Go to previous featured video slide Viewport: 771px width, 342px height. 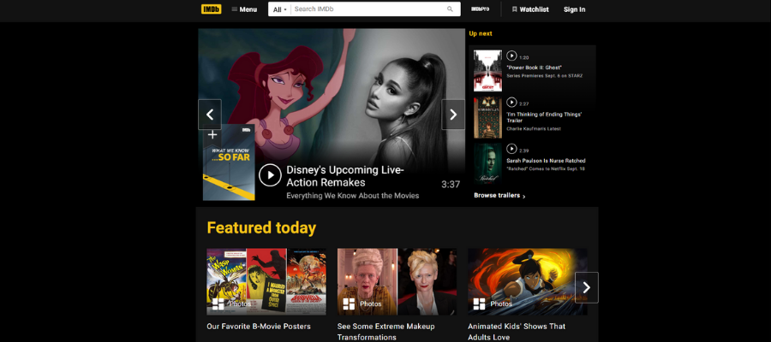coord(210,115)
